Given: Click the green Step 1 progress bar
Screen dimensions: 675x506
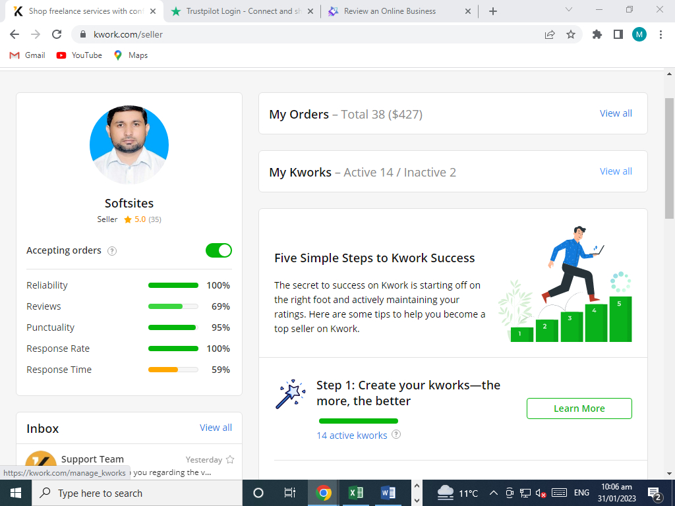Looking at the screenshot, I should click(x=359, y=420).
